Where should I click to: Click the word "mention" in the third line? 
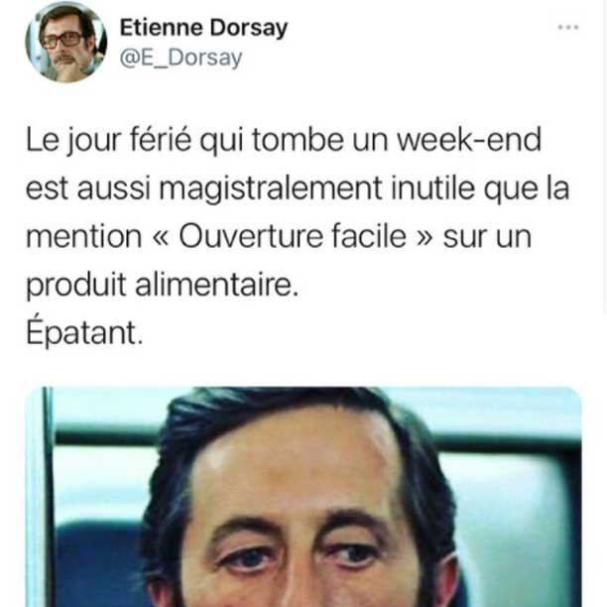[83, 237]
